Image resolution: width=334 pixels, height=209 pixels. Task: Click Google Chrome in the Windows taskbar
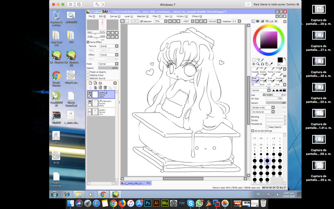click(x=104, y=195)
